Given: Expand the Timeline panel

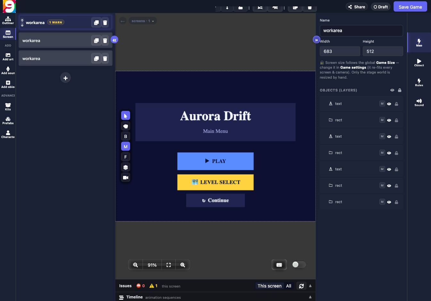Looking at the screenshot, I should (310, 297).
